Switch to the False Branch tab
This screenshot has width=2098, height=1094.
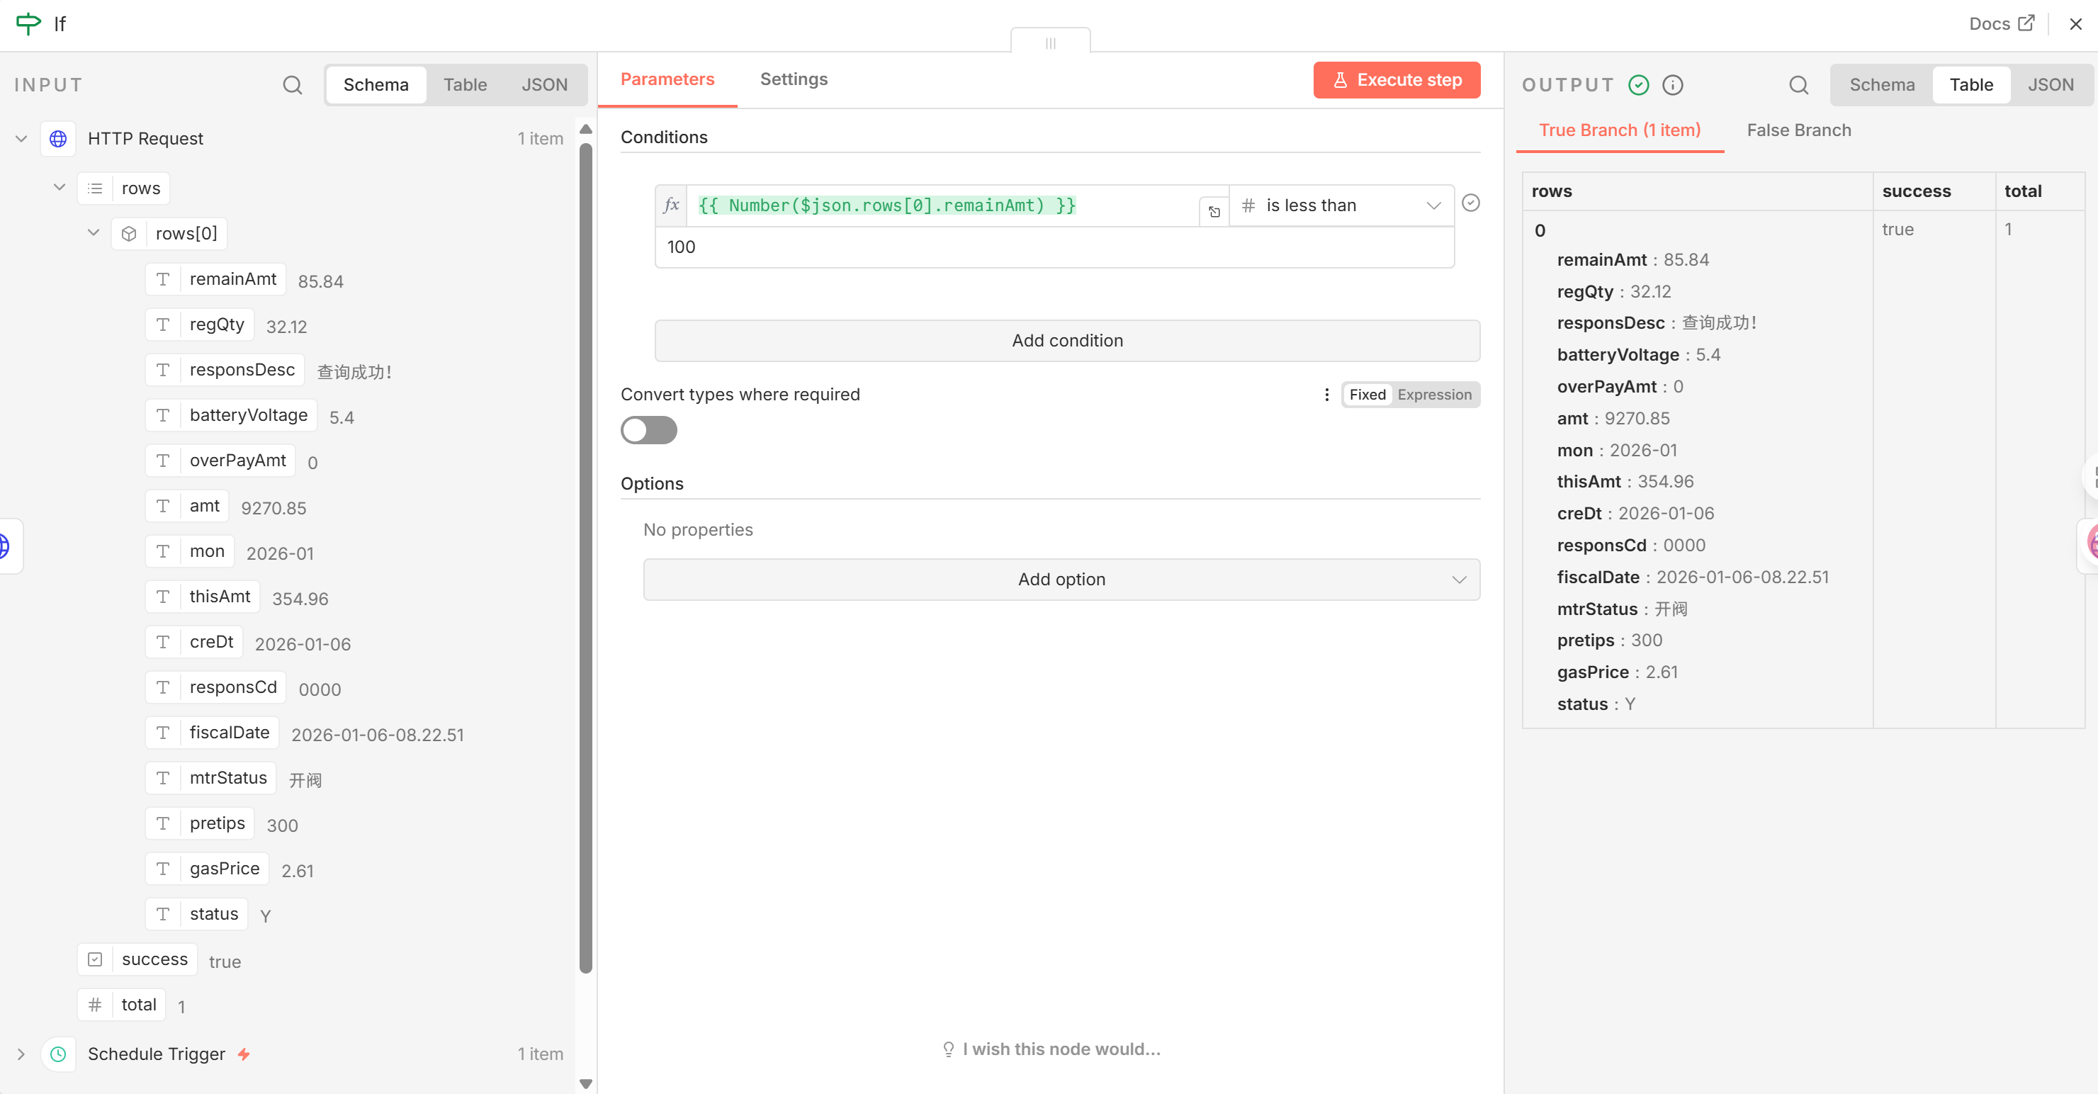click(x=1798, y=130)
